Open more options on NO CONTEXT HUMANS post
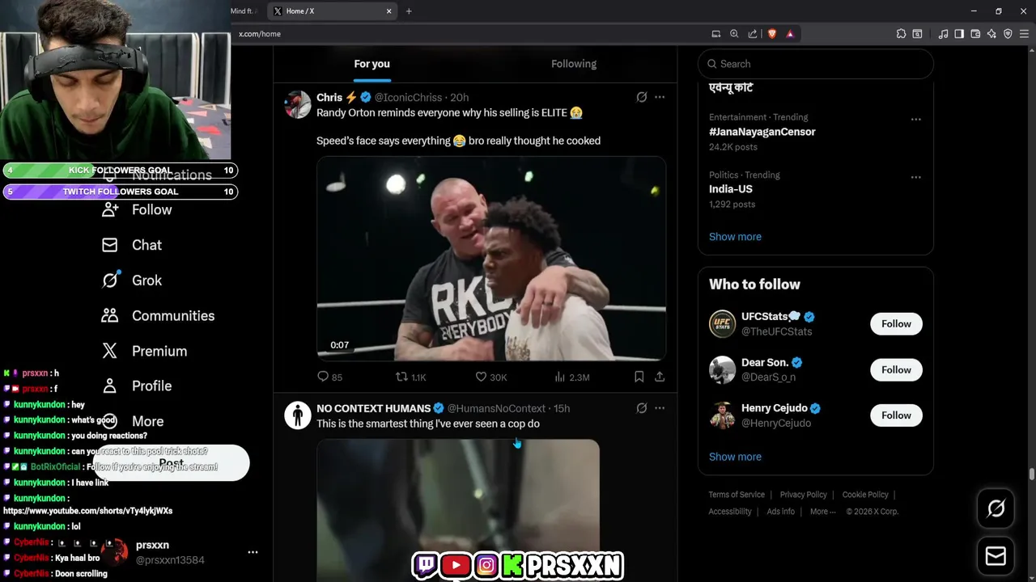This screenshot has width=1036, height=582. coord(660,408)
